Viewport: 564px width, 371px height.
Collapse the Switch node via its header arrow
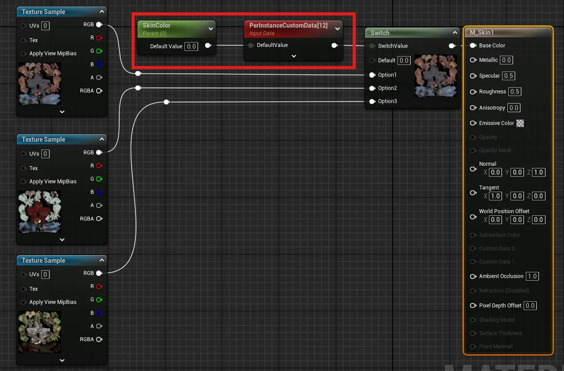(x=455, y=32)
